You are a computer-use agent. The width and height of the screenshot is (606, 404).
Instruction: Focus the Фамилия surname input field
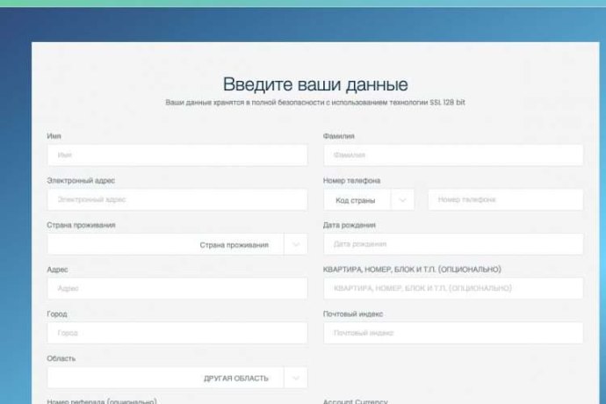pos(453,155)
